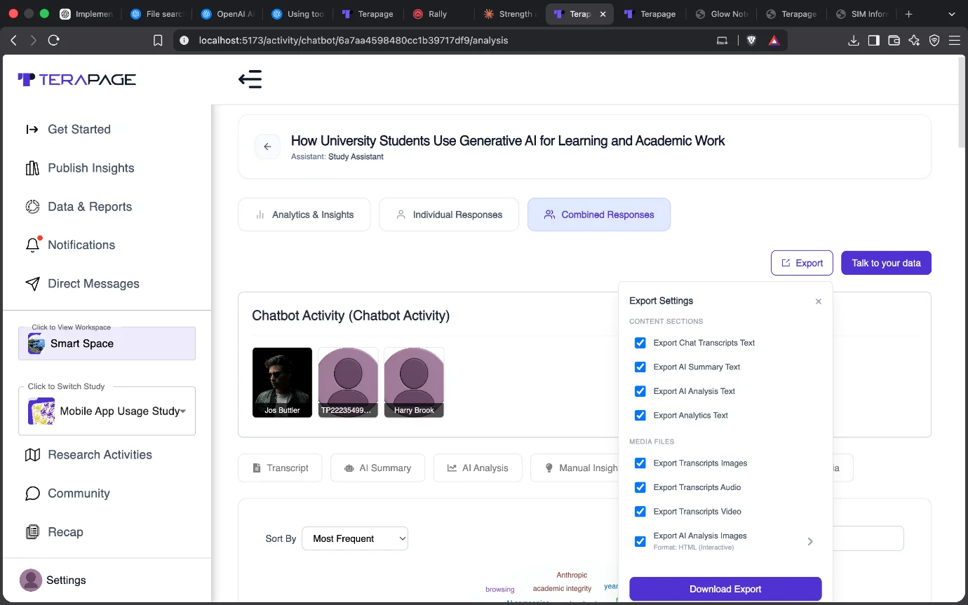This screenshot has height=605, width=968.
Task: Go back with the arrow beside the study title
Action: pyautogui.click(x=267, y=147)
